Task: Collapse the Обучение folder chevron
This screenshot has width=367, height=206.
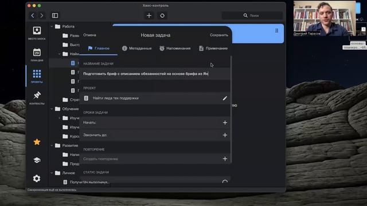Action: [x=52, y=109]
